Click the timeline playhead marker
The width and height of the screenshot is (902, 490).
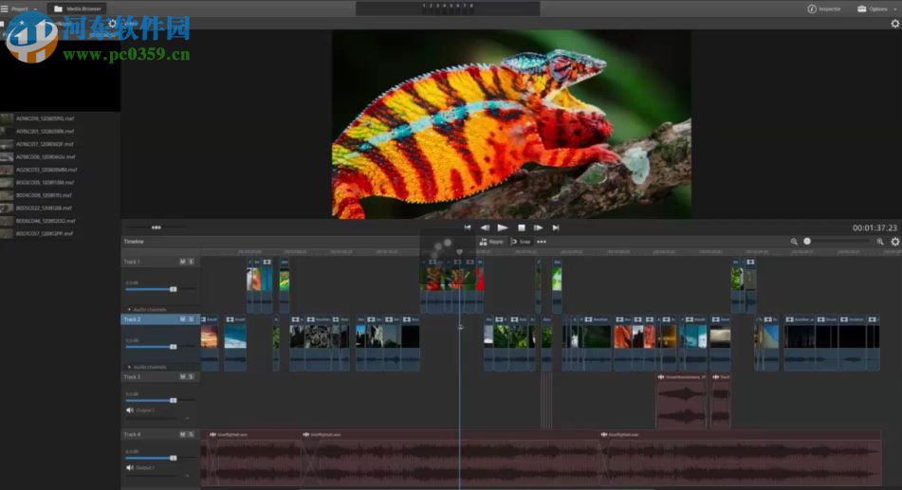(x=459, y=252)
